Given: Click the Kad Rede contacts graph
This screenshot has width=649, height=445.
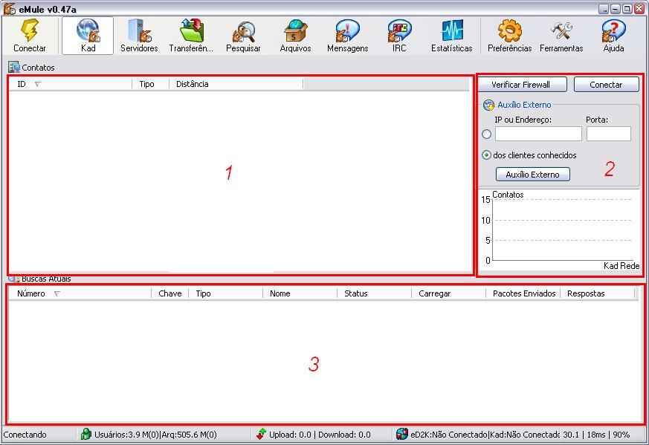Looking at the screenshot, I should pos(560,230).
